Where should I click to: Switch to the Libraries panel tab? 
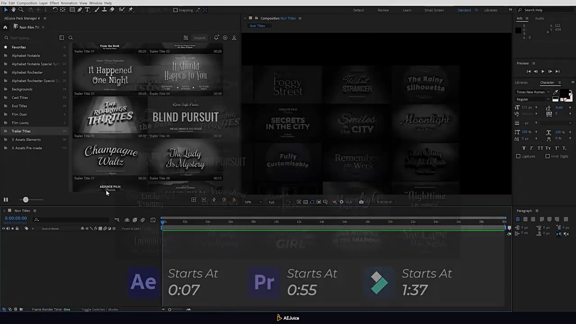(x=521, y=82)
